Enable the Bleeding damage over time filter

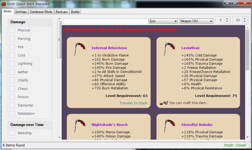tap(12, 133)
